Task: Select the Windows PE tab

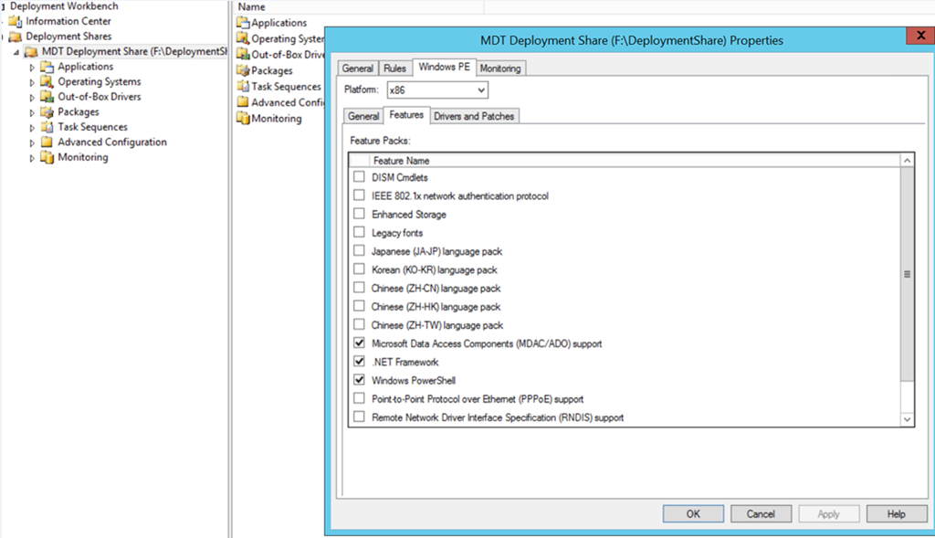Action: coord(445,68)
